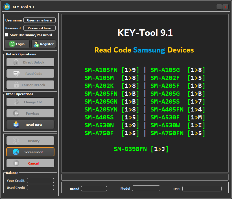Click the Read Code button text
232x199 pixels.
[x=34, y=74]
